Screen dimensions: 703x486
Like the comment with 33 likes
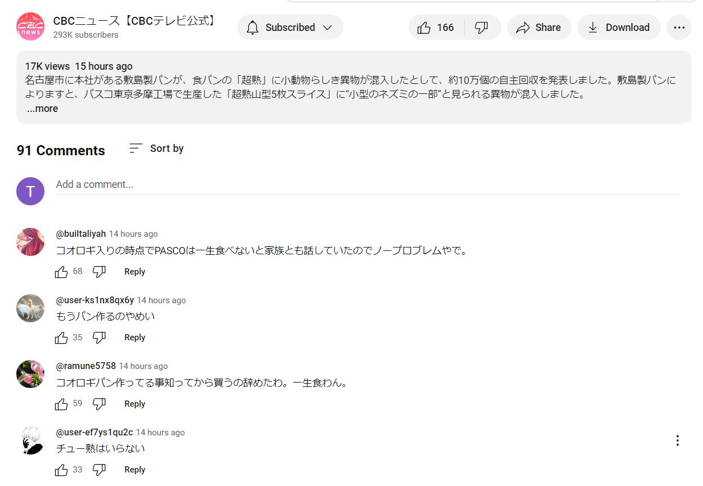point(61,470)
